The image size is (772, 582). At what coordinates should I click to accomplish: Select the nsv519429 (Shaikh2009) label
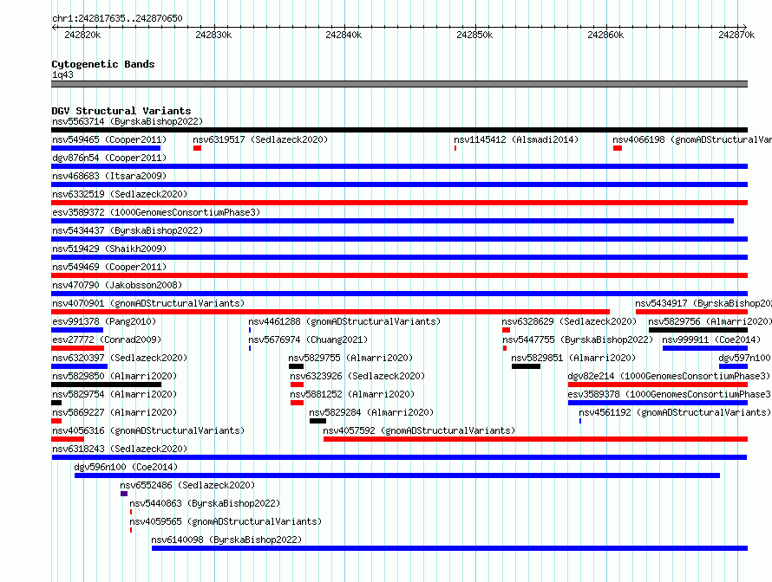[109, 249]
